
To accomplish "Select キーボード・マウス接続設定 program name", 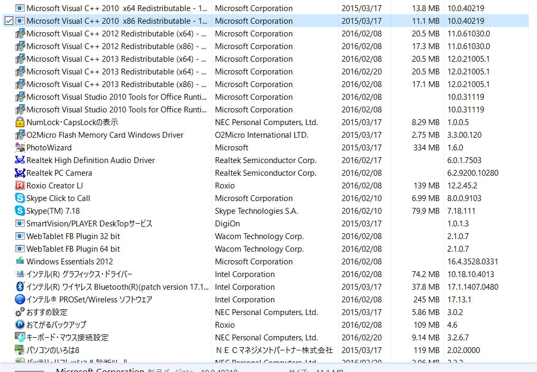I will (68, 337).
